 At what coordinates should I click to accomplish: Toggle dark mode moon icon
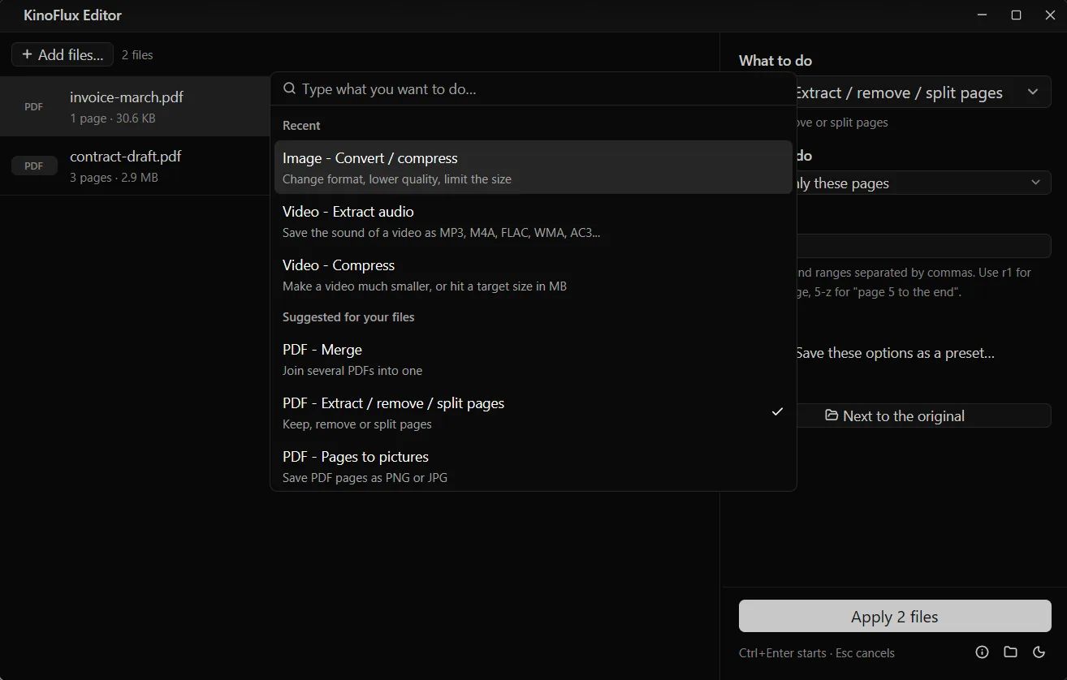[x=1039, y=652]
